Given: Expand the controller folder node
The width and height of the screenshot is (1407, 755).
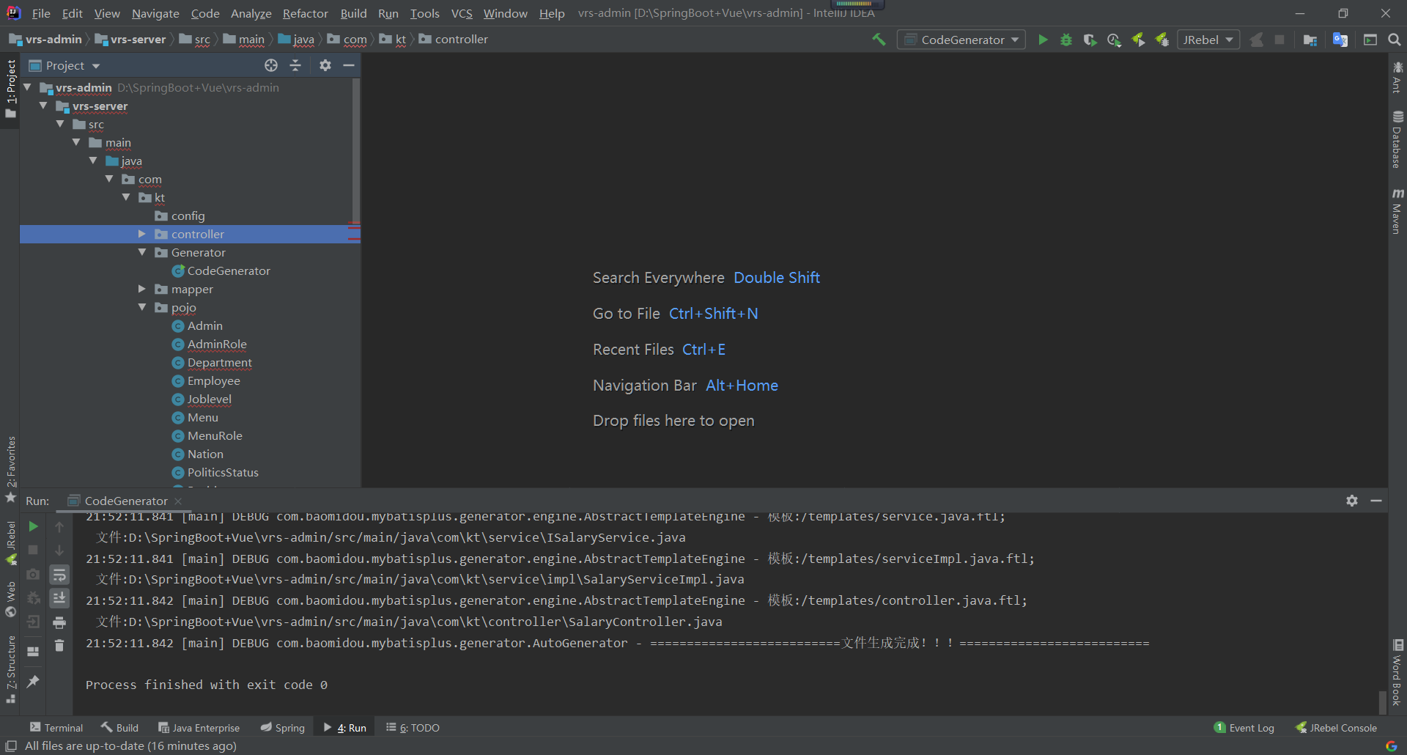Looking at the screenshot, I should point(142,234).
